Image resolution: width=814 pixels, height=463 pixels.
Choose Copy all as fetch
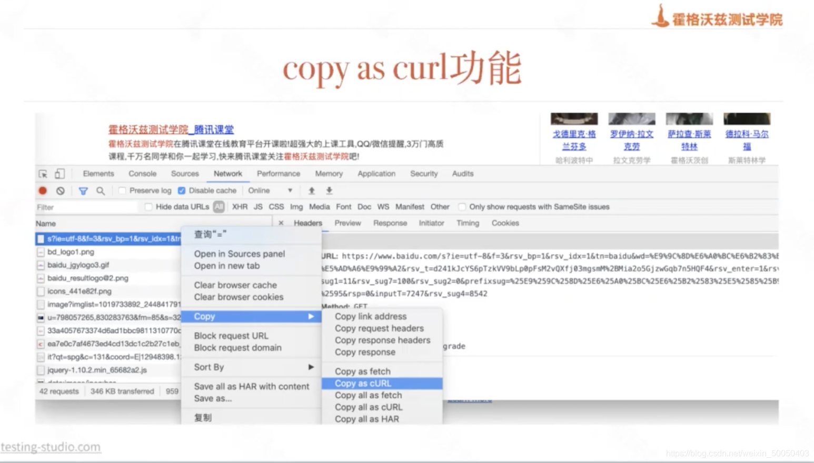382,395
